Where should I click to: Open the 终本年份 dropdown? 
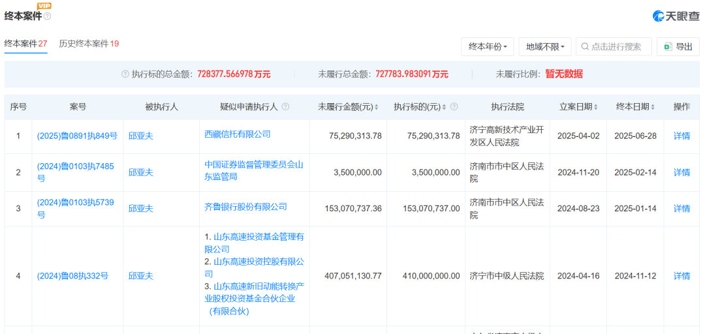pyautogui.click(x=488, y=47)
